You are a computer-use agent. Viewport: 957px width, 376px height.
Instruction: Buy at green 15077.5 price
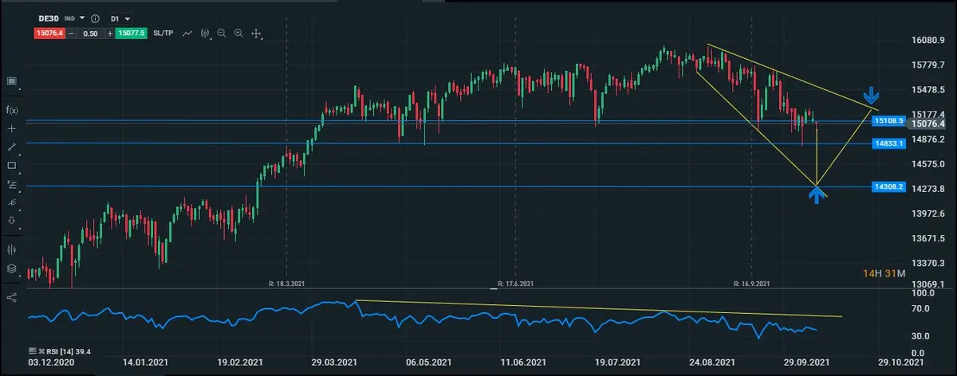pos(132,33)
